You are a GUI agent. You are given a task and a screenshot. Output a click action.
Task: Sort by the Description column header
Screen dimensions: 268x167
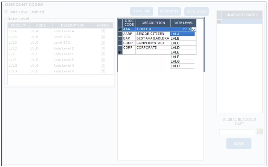coord(153,23)
